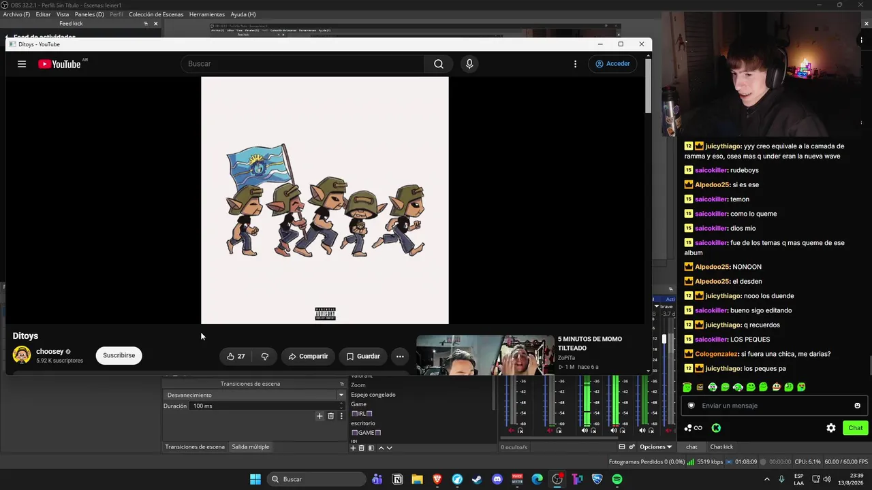This screenshot has height=490, width=872.
Task: Open Brave browser from the taskbar
Action: [x=437, y=479]
